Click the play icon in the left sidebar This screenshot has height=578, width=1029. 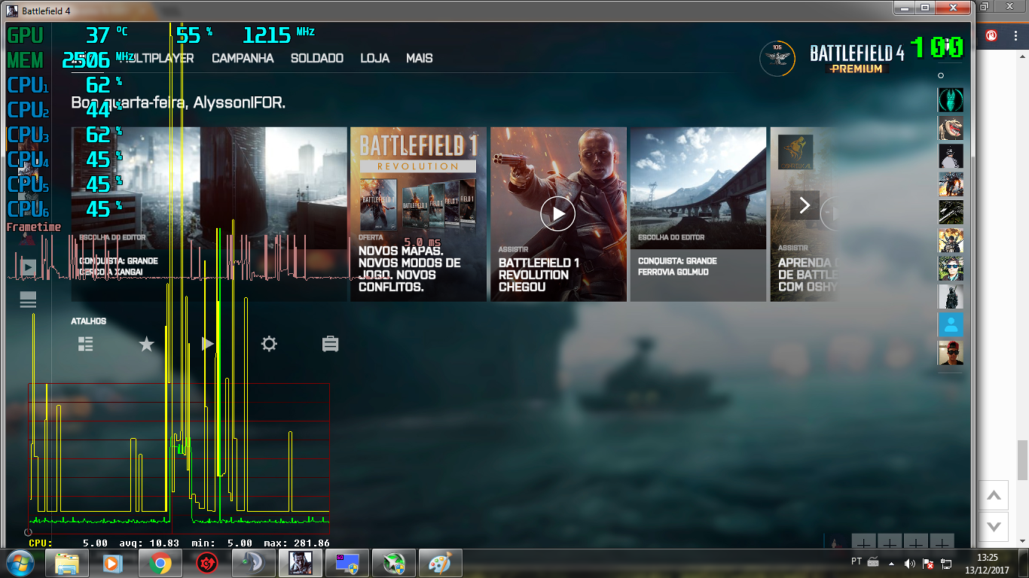pos(28,266)
